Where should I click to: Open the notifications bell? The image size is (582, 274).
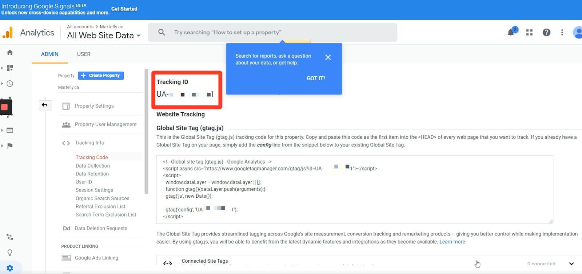click(x=511, y=32)
